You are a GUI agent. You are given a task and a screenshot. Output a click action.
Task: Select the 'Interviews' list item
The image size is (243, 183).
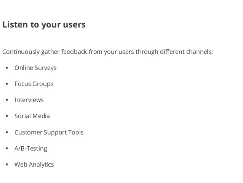[29, 100]
